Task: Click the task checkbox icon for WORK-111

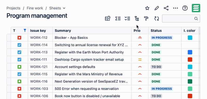Action: click(19, 60)
